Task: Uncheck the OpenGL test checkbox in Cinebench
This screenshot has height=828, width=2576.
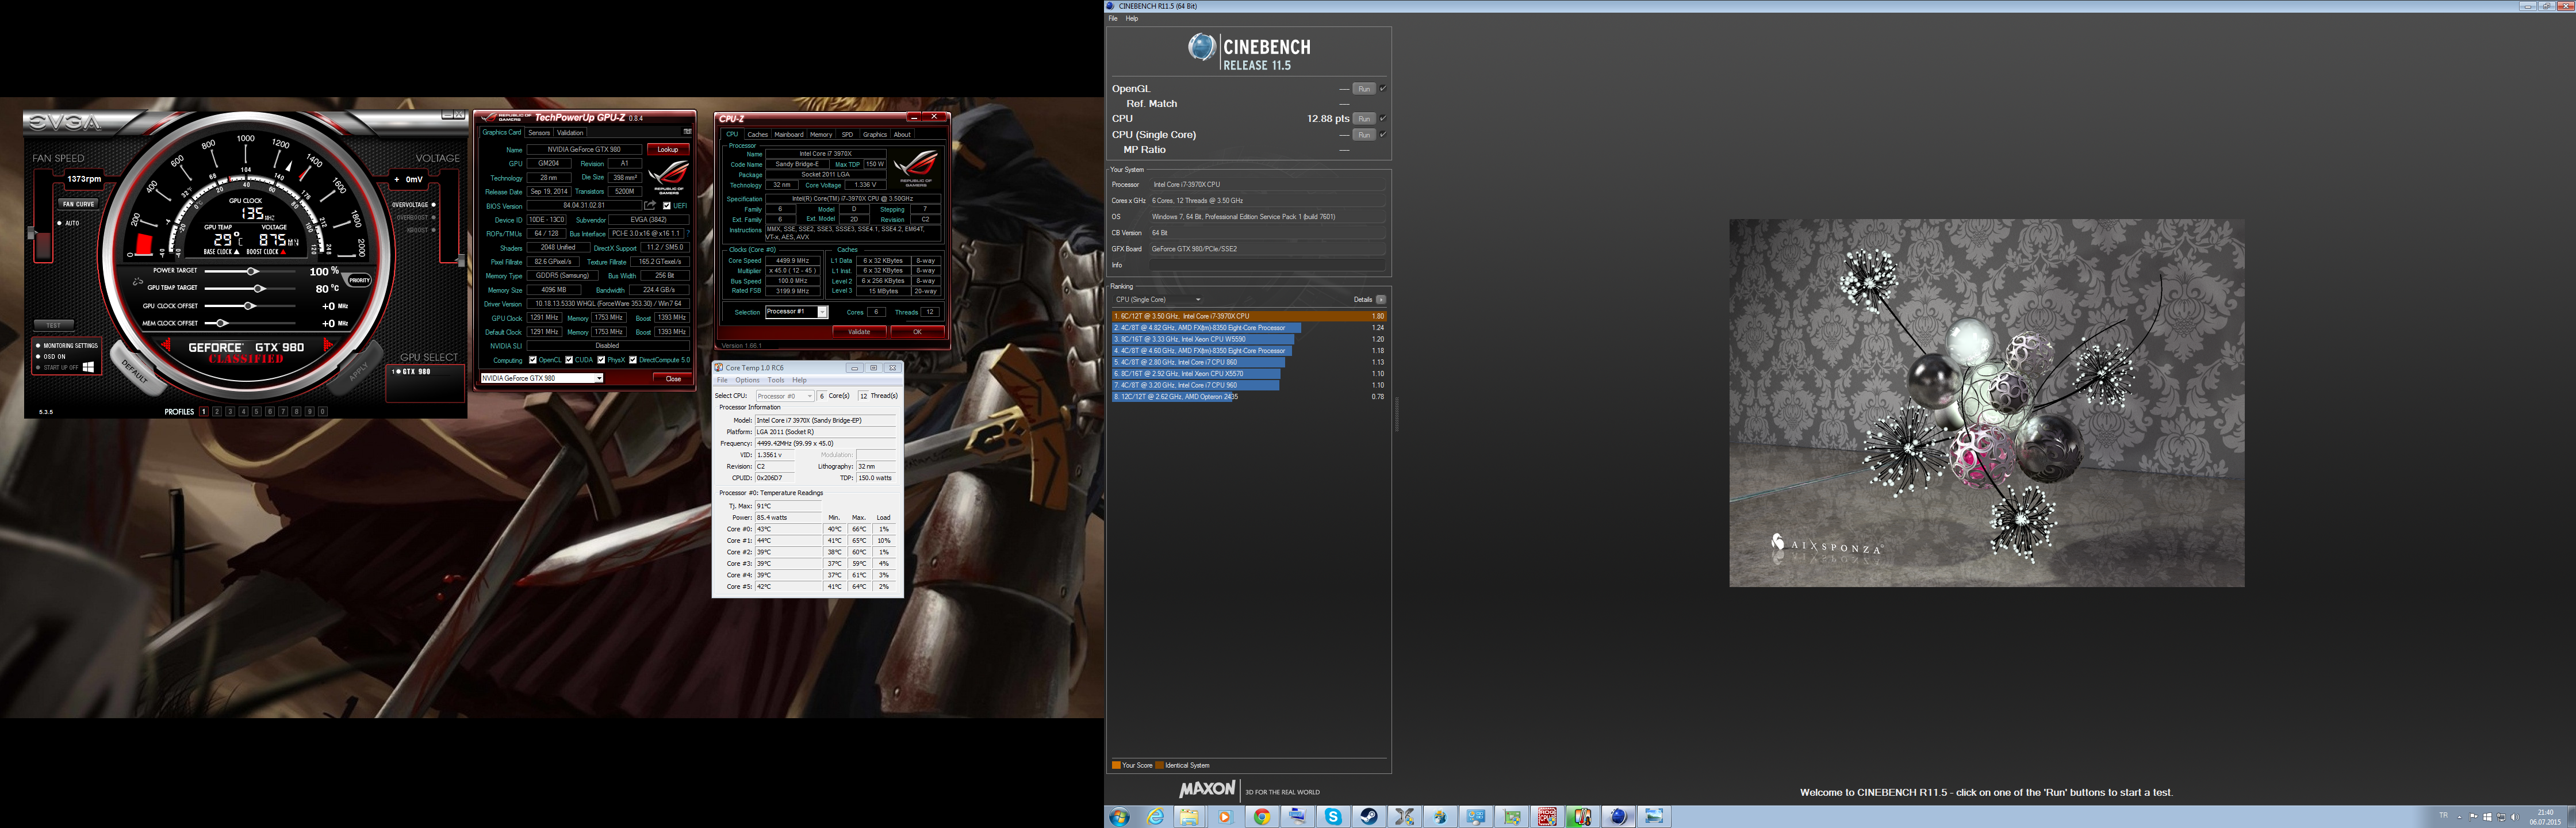Action: point(1383,89)
